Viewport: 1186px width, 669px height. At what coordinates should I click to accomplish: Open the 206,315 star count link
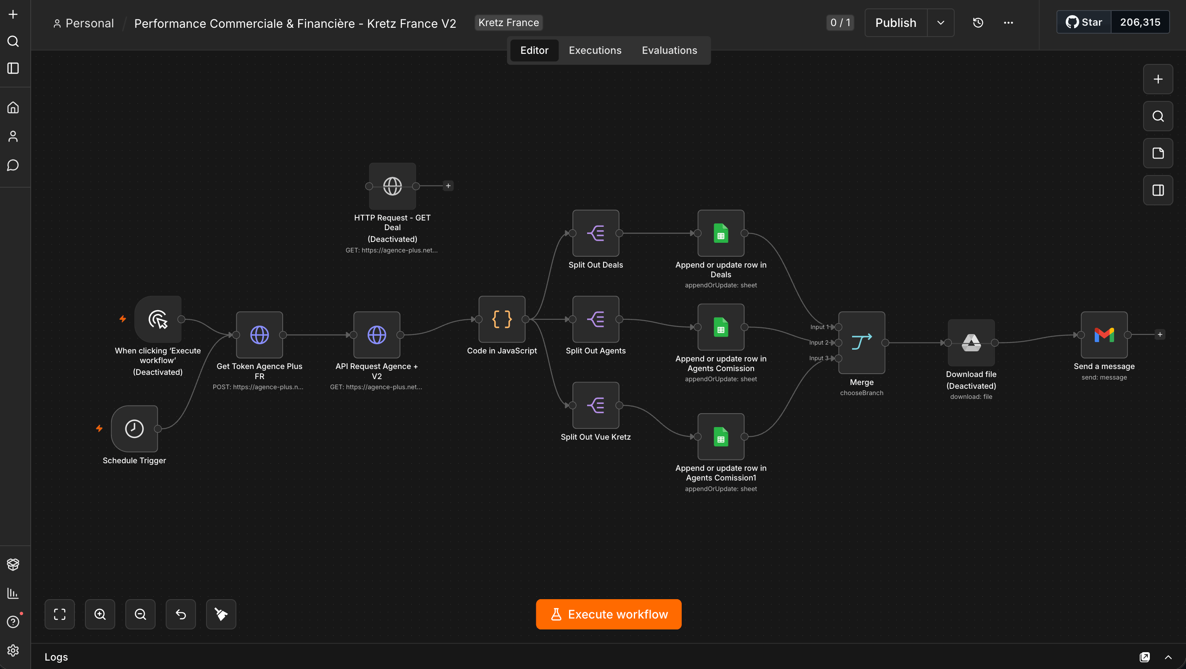click(x=1140, y=22)
